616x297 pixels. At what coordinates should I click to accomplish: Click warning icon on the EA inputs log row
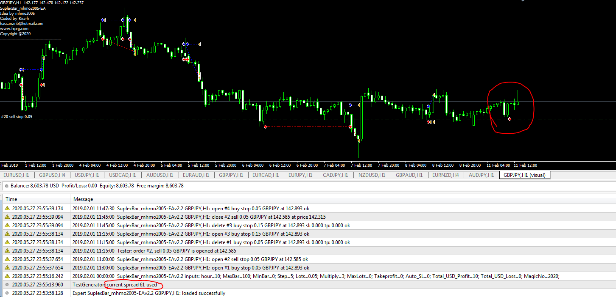tap(7, 276)
